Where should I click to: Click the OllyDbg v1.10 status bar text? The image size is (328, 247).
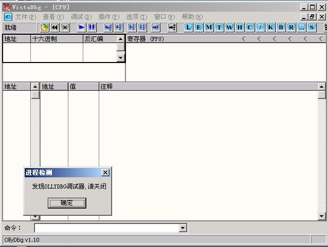[22, 240]
